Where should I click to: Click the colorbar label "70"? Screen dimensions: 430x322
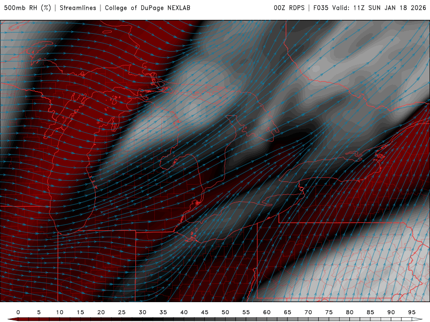click(308, 312)
